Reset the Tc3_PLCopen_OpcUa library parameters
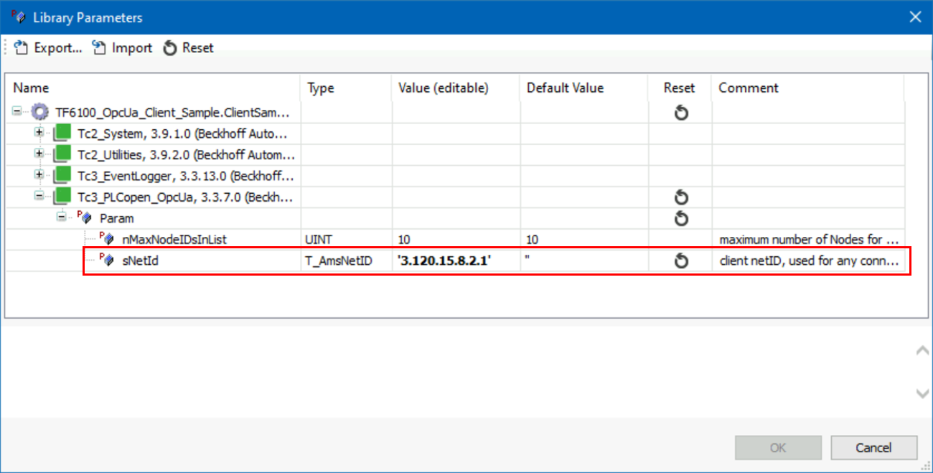933x473 pixels. [x=680, y=197]
